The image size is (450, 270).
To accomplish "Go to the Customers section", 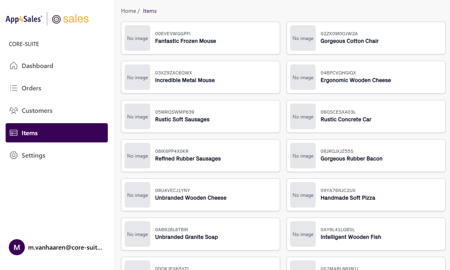I will [37, 110].
